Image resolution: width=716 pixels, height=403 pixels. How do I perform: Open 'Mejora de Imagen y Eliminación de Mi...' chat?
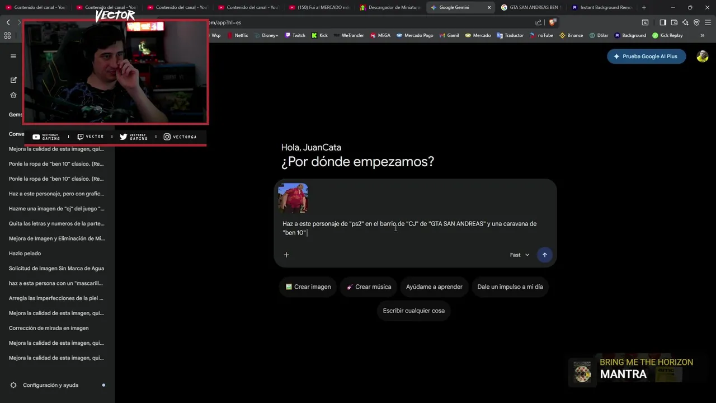tap(56, 238)
